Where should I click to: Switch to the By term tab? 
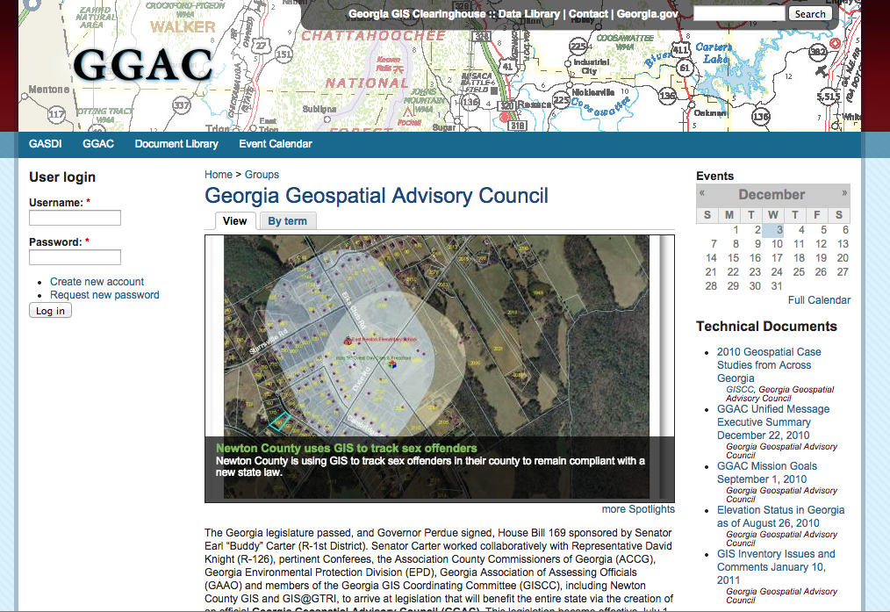coord(287,221)
